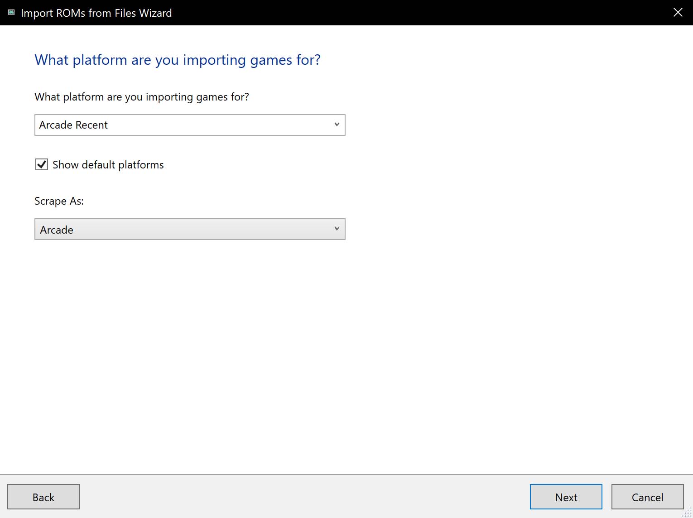Image resolution: width=693 pixels, height=518 pixels.
Task: Click the Scrape As: label
Action: (59, 201)
